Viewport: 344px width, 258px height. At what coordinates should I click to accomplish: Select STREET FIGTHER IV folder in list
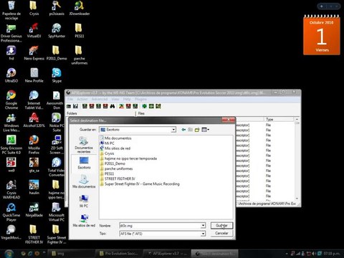tap(118, 178)
